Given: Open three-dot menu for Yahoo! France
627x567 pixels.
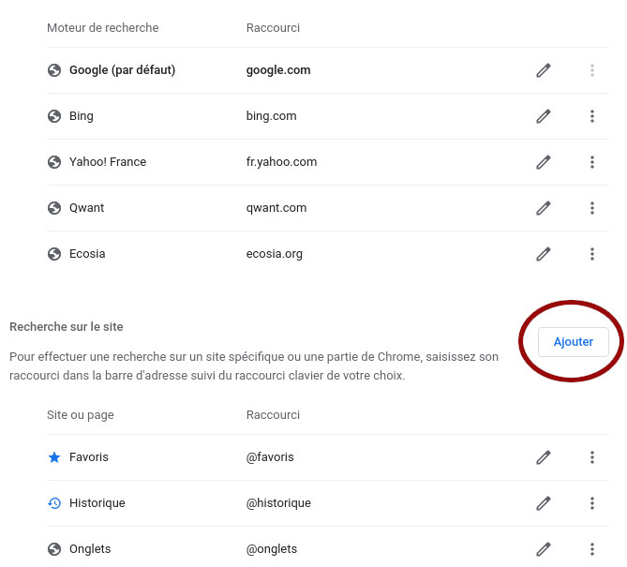Looking at the screenshot, I should coord(592,162).
